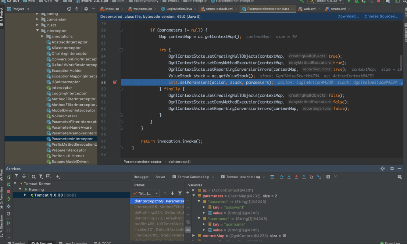The height and width of the screenshot is (244, 407).
Task: Click the Choose Sources... link
Action: 381,16
